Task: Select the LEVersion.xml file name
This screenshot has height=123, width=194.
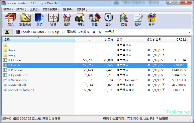Action: click(18, 80)
